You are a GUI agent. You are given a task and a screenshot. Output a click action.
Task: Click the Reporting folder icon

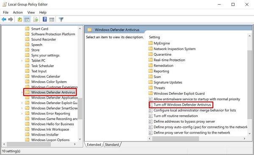point(150,71)
